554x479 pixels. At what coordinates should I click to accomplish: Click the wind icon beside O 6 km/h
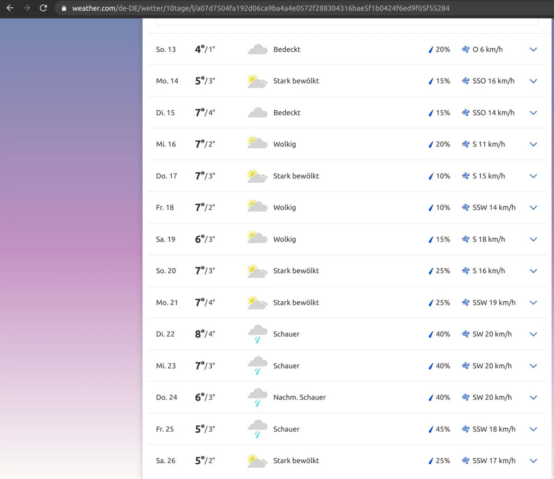click(466, 49)
